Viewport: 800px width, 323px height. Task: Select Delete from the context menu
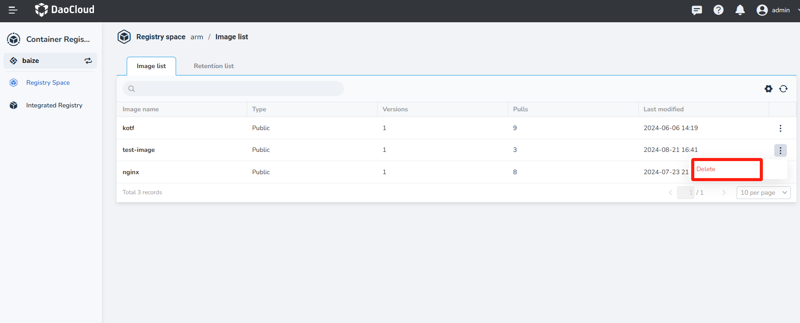[706, 169]
